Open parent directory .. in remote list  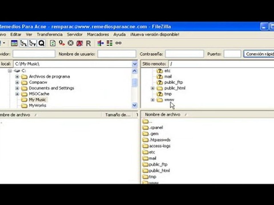click(x=150, y=122)
